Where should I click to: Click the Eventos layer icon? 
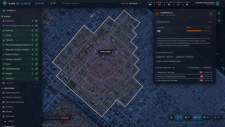[4, 30]
